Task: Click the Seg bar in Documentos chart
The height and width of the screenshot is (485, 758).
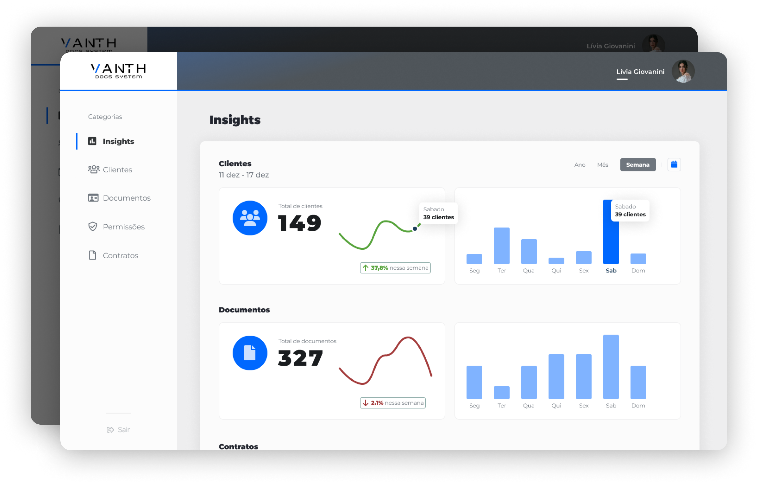Action: pos(474,382)
